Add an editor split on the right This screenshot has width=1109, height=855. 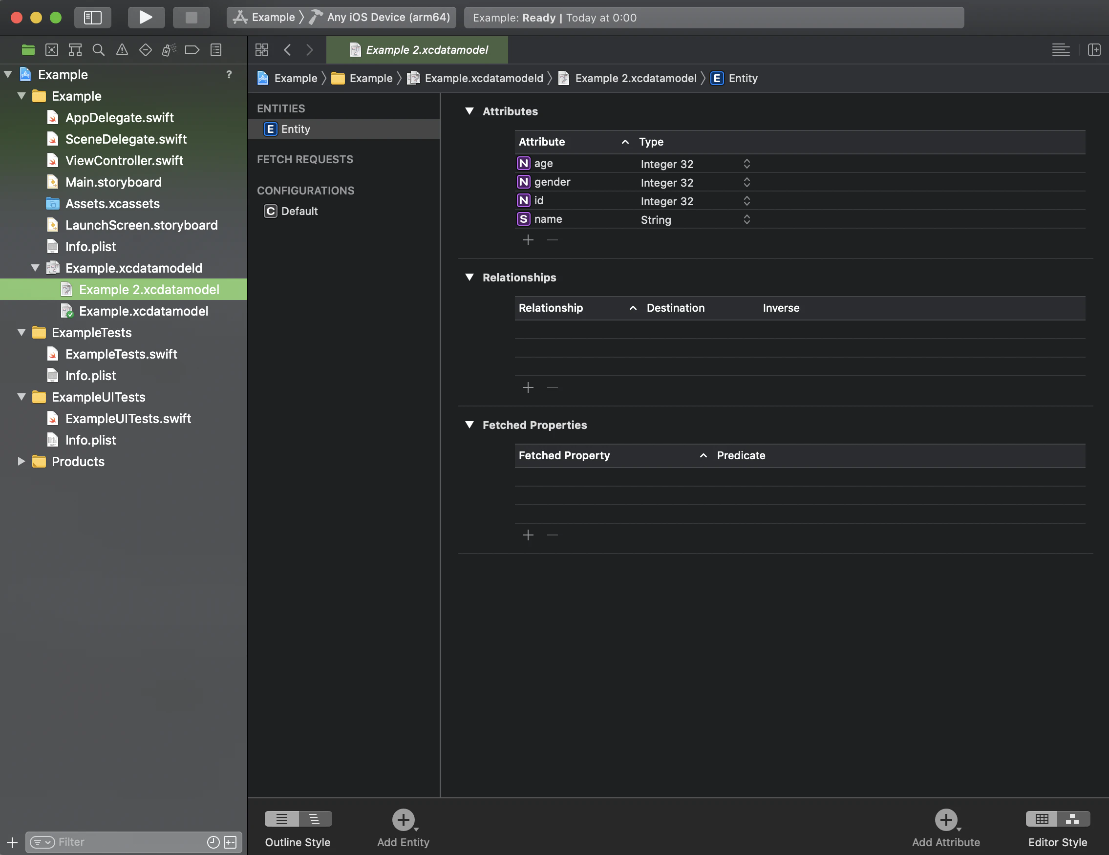point(1094,50)
